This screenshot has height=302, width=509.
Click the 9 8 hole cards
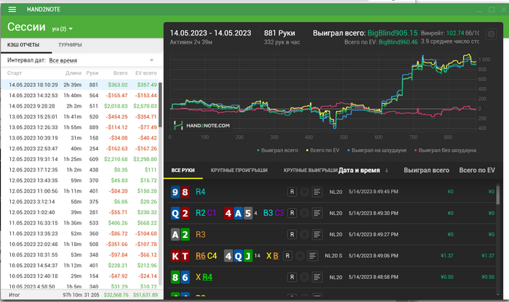pos(180,192)
